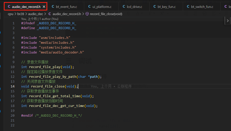Click the #endif directive on line 20
Screen dimensions: 231x131
[27, 115]
